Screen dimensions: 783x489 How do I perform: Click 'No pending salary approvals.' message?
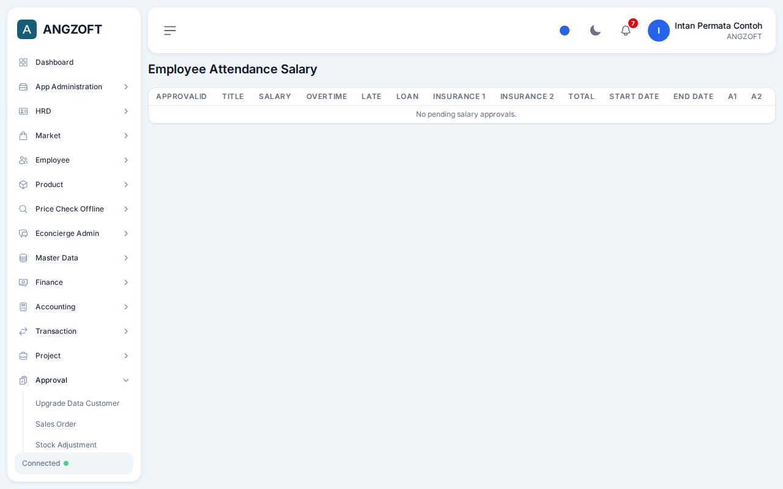(x=466, y=114)
